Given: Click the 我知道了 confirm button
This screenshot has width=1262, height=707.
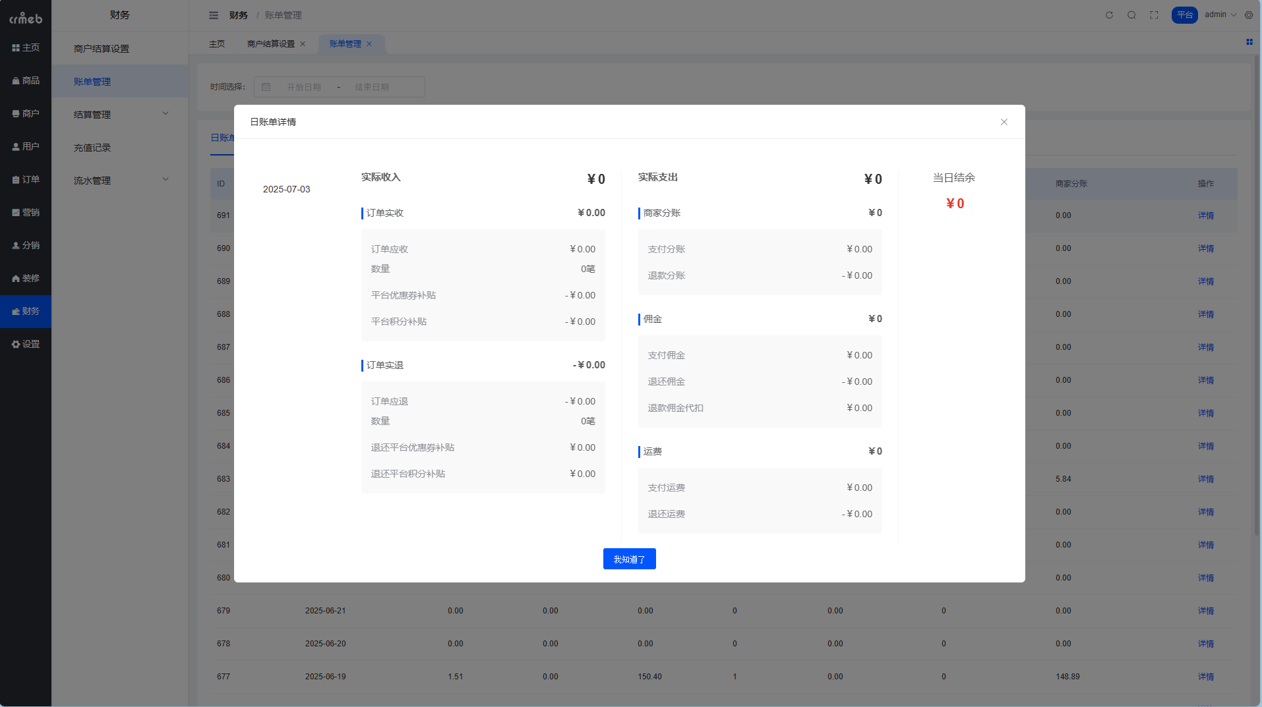Looking at the screenshot, I should click(x=629, y=559).
